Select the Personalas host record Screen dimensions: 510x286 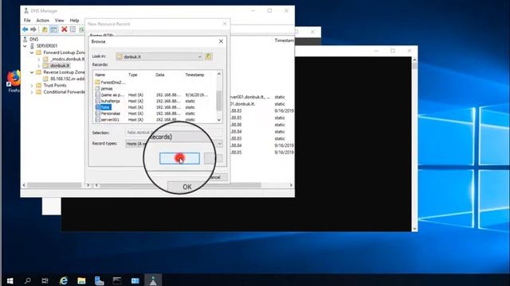[108, 114]
